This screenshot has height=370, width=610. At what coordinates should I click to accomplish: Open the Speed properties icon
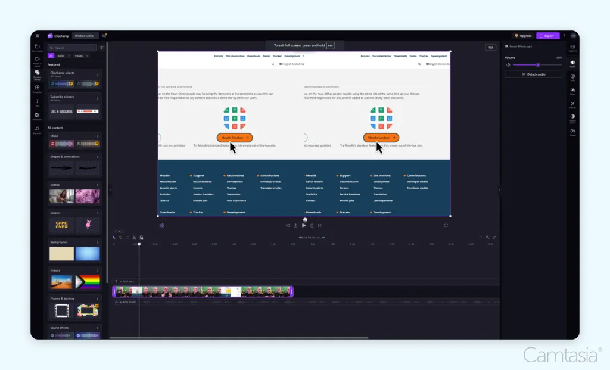pyautogui.click(x=572, y=132)
